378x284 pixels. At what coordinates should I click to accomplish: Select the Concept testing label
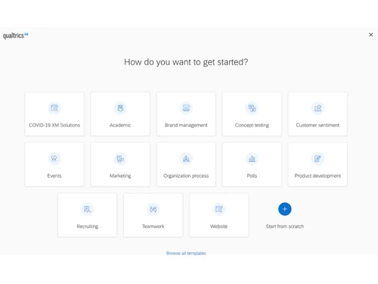tap(252, 125)
